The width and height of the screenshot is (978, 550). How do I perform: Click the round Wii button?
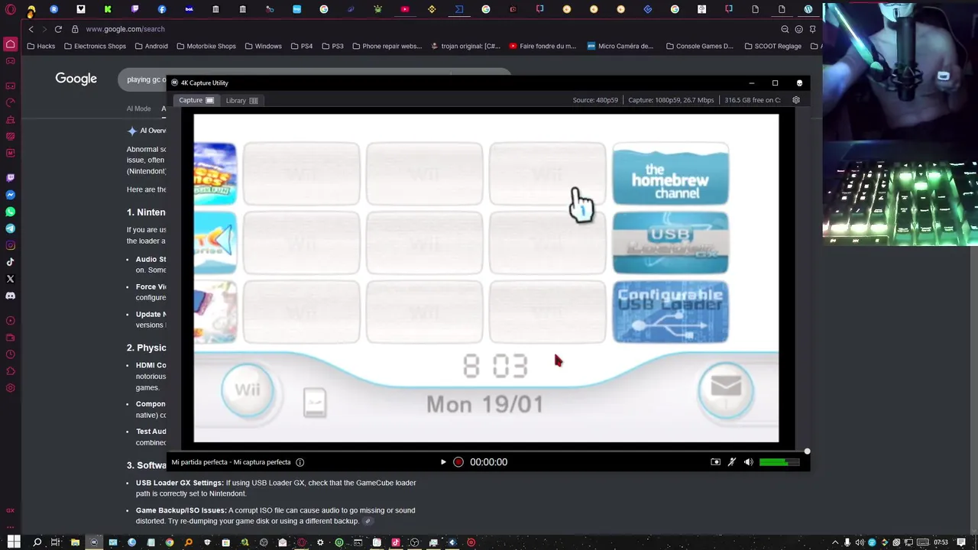(247, 390)
